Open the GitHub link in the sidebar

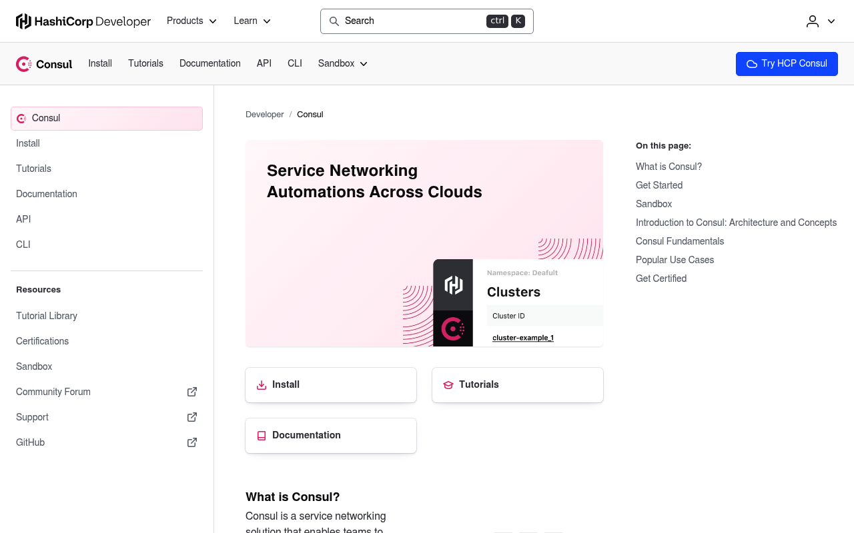click(107, 443)
